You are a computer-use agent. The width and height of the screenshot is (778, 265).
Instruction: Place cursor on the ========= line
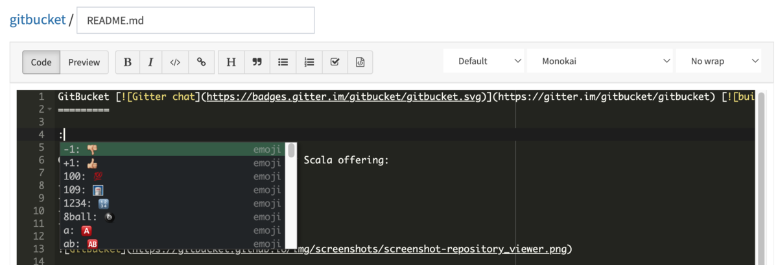point(83,109)
